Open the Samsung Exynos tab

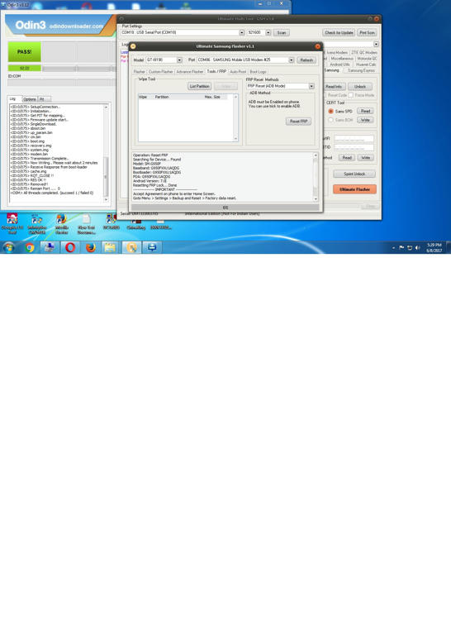click(x=361, y=70)
